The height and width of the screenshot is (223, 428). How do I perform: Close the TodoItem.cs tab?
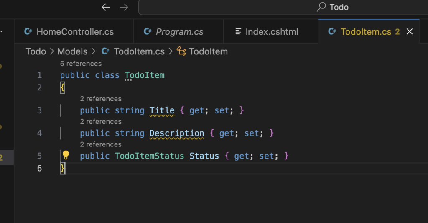point(410,32)
